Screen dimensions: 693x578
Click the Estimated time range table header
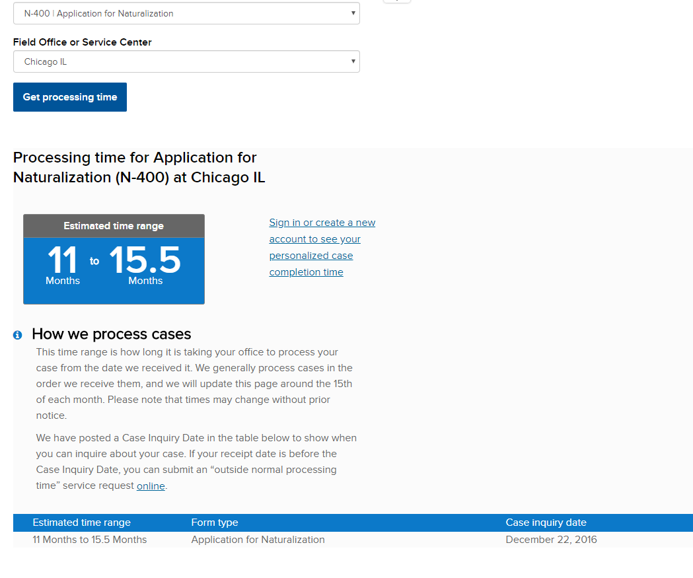tap(82, 523)
